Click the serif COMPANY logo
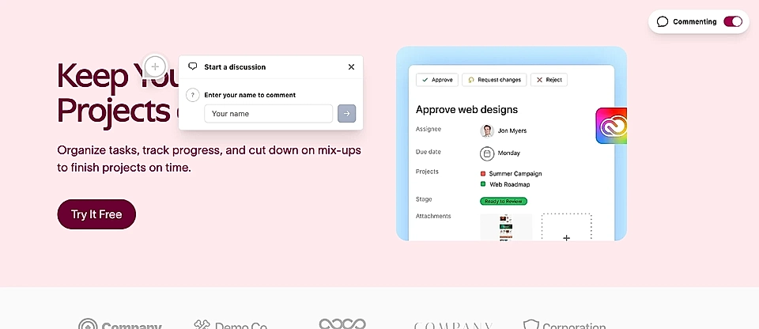This screenshot has width=759, height=329. 454,326
